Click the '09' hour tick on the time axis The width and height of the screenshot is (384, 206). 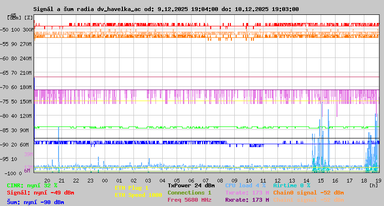234,181
